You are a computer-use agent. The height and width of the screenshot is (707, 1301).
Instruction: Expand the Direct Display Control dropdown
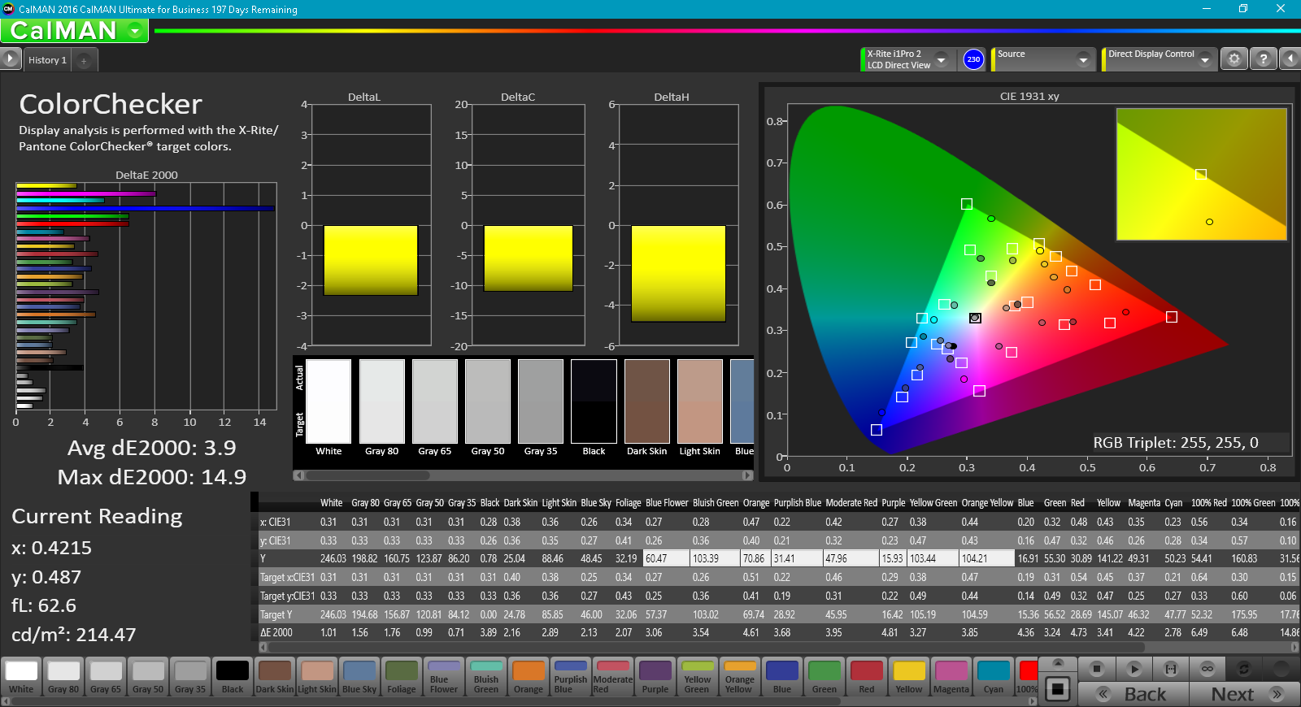1204,59
